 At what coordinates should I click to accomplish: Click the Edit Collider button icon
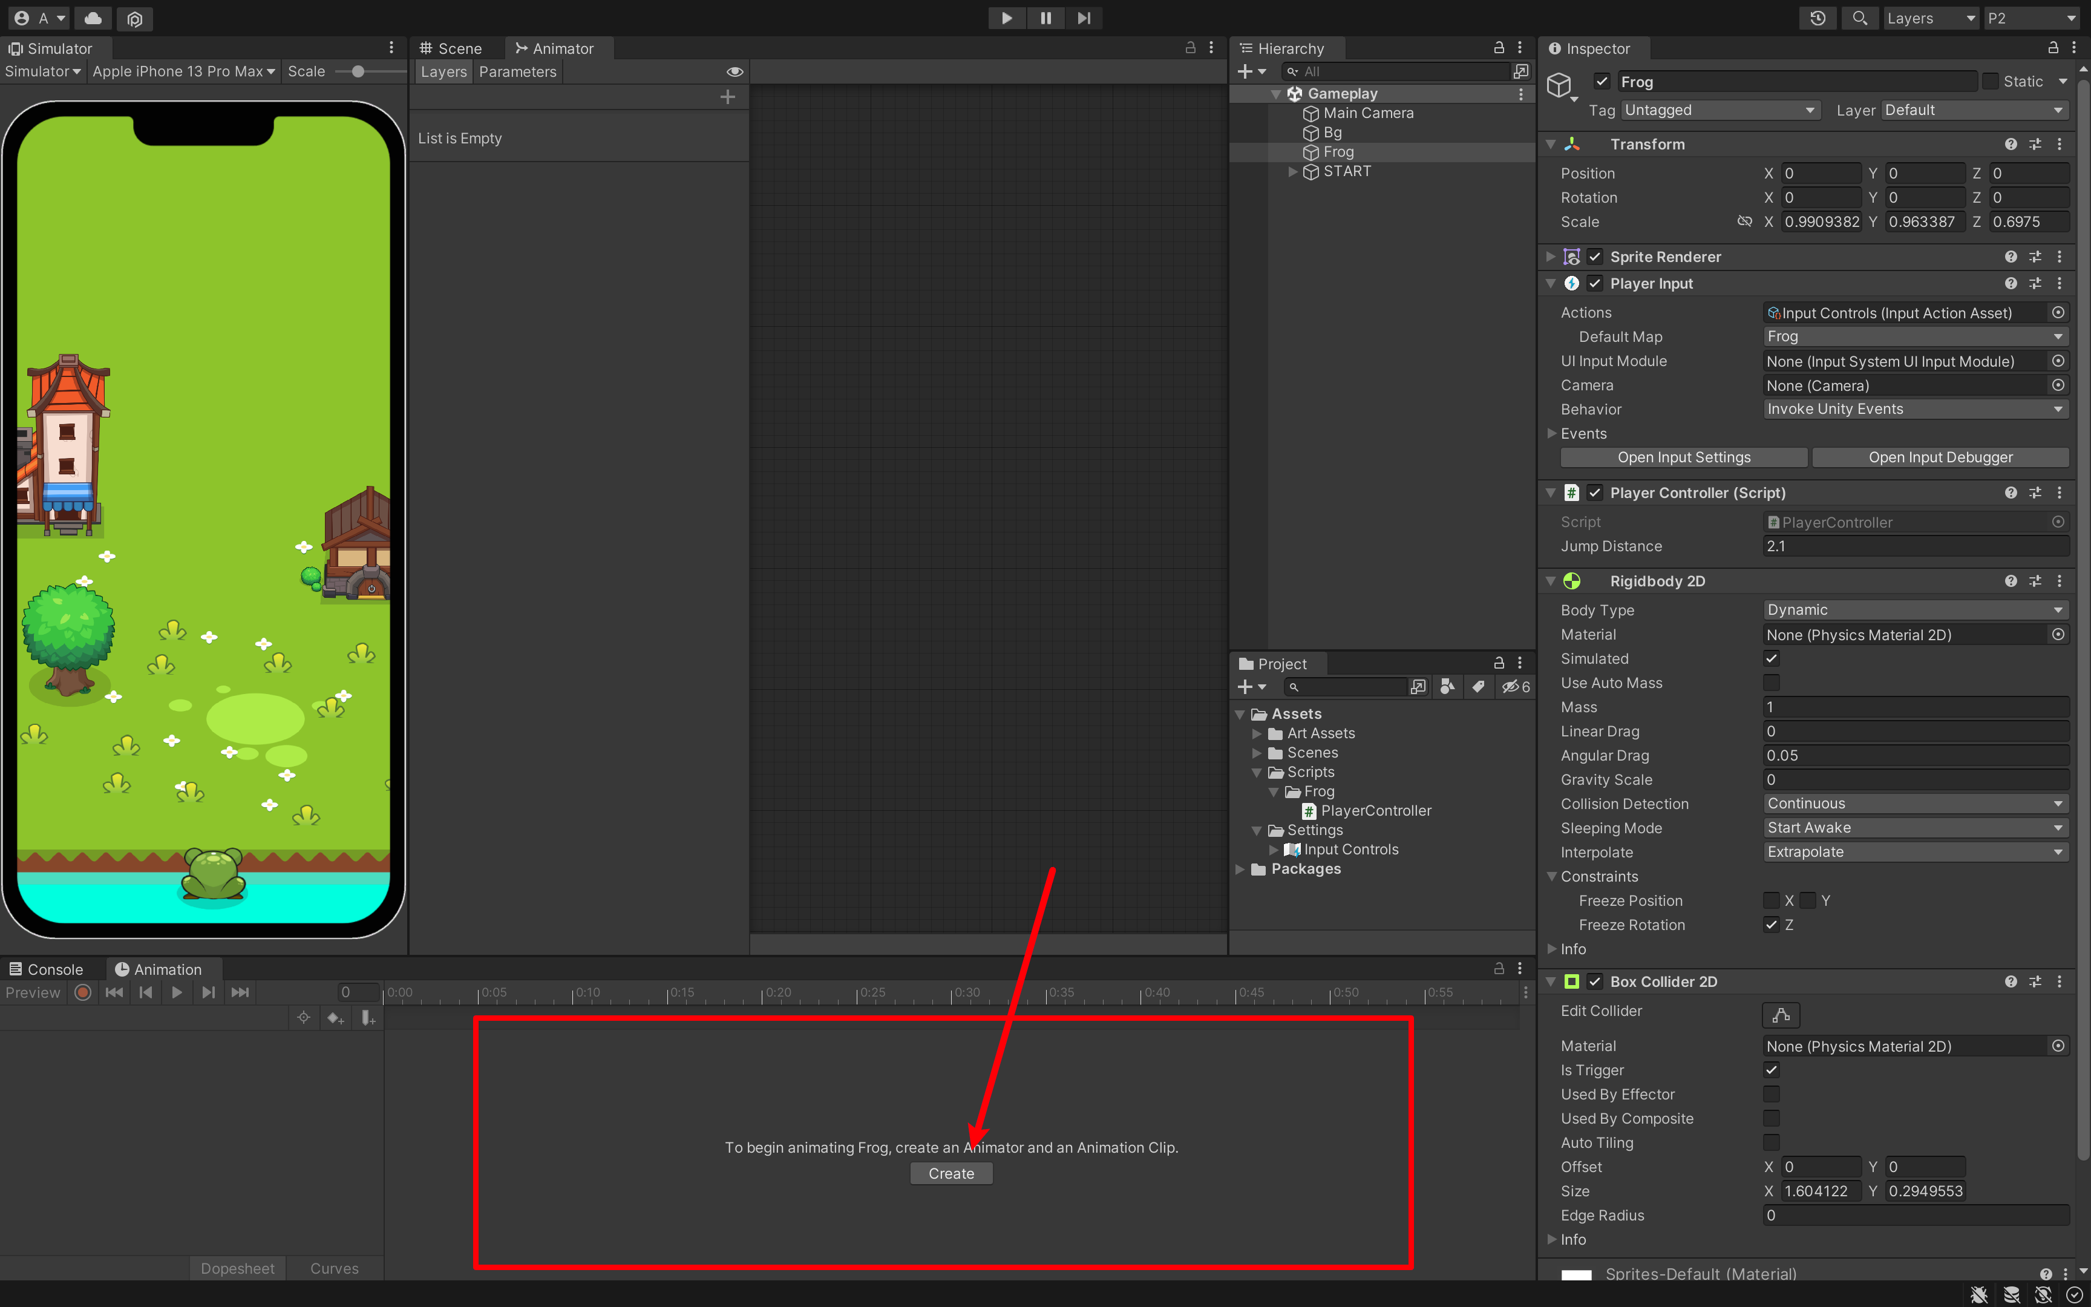tap(1781, 1015)
